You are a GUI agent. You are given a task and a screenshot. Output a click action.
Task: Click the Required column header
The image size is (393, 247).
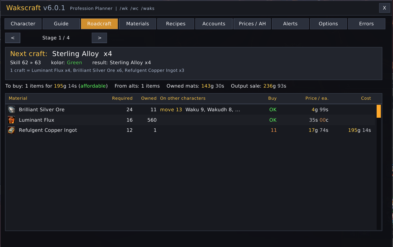(122, 98)
